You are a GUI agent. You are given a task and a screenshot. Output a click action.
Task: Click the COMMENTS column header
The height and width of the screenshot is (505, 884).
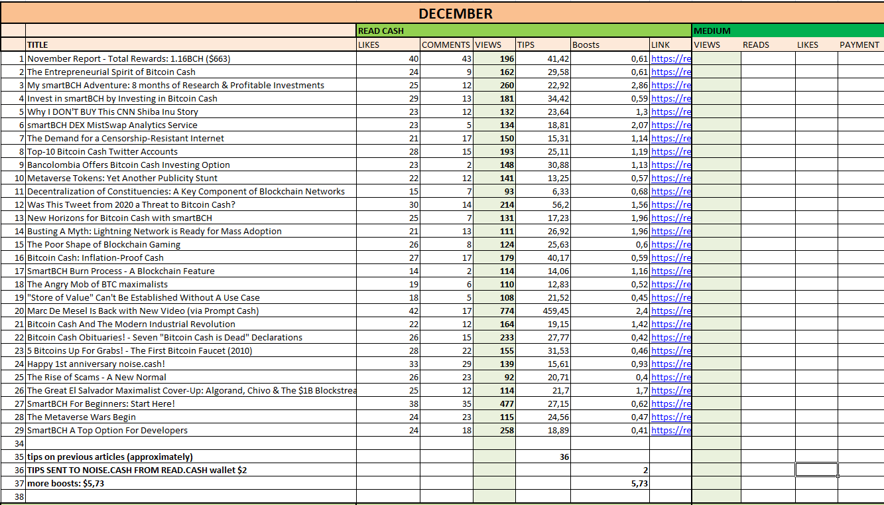(446, 45)
